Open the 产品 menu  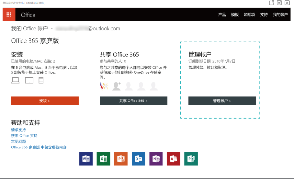[x=222, y=15]
